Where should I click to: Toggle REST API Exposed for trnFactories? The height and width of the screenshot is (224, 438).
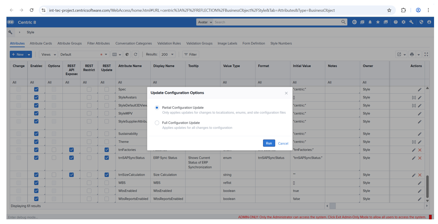pos(71,150)
